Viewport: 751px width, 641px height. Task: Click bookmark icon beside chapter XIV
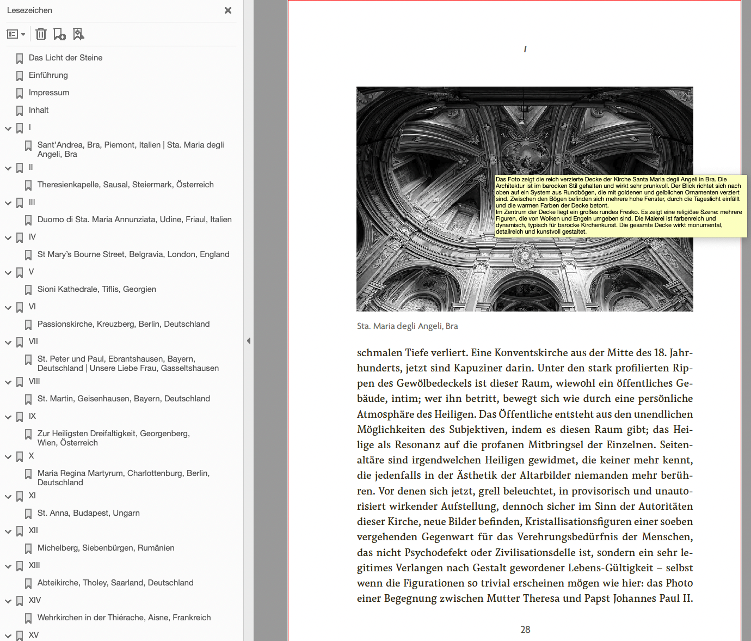coord(20,601)
